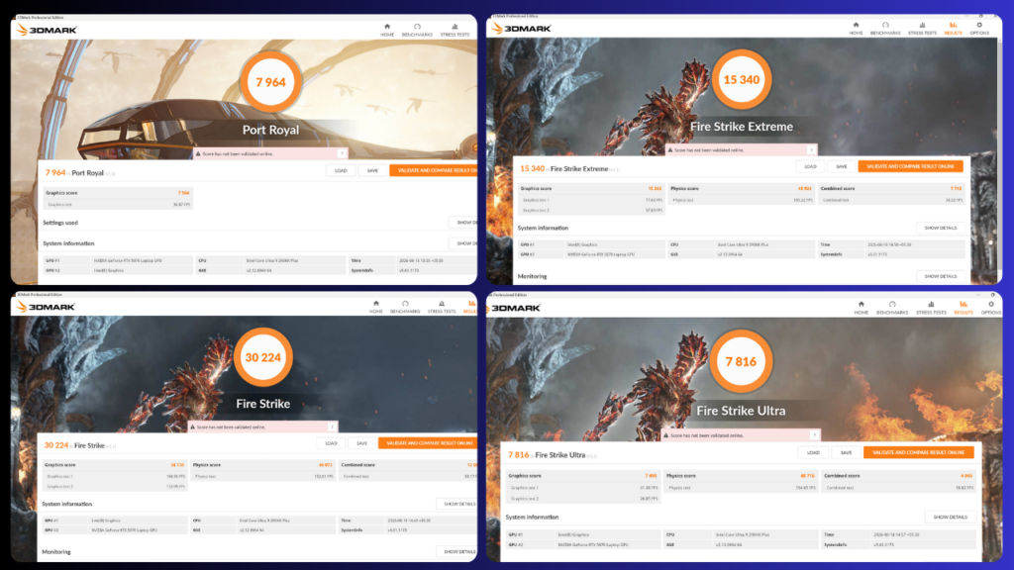Click the 7 816 score circle
The image size is (1014, 570).
point(741,362)
